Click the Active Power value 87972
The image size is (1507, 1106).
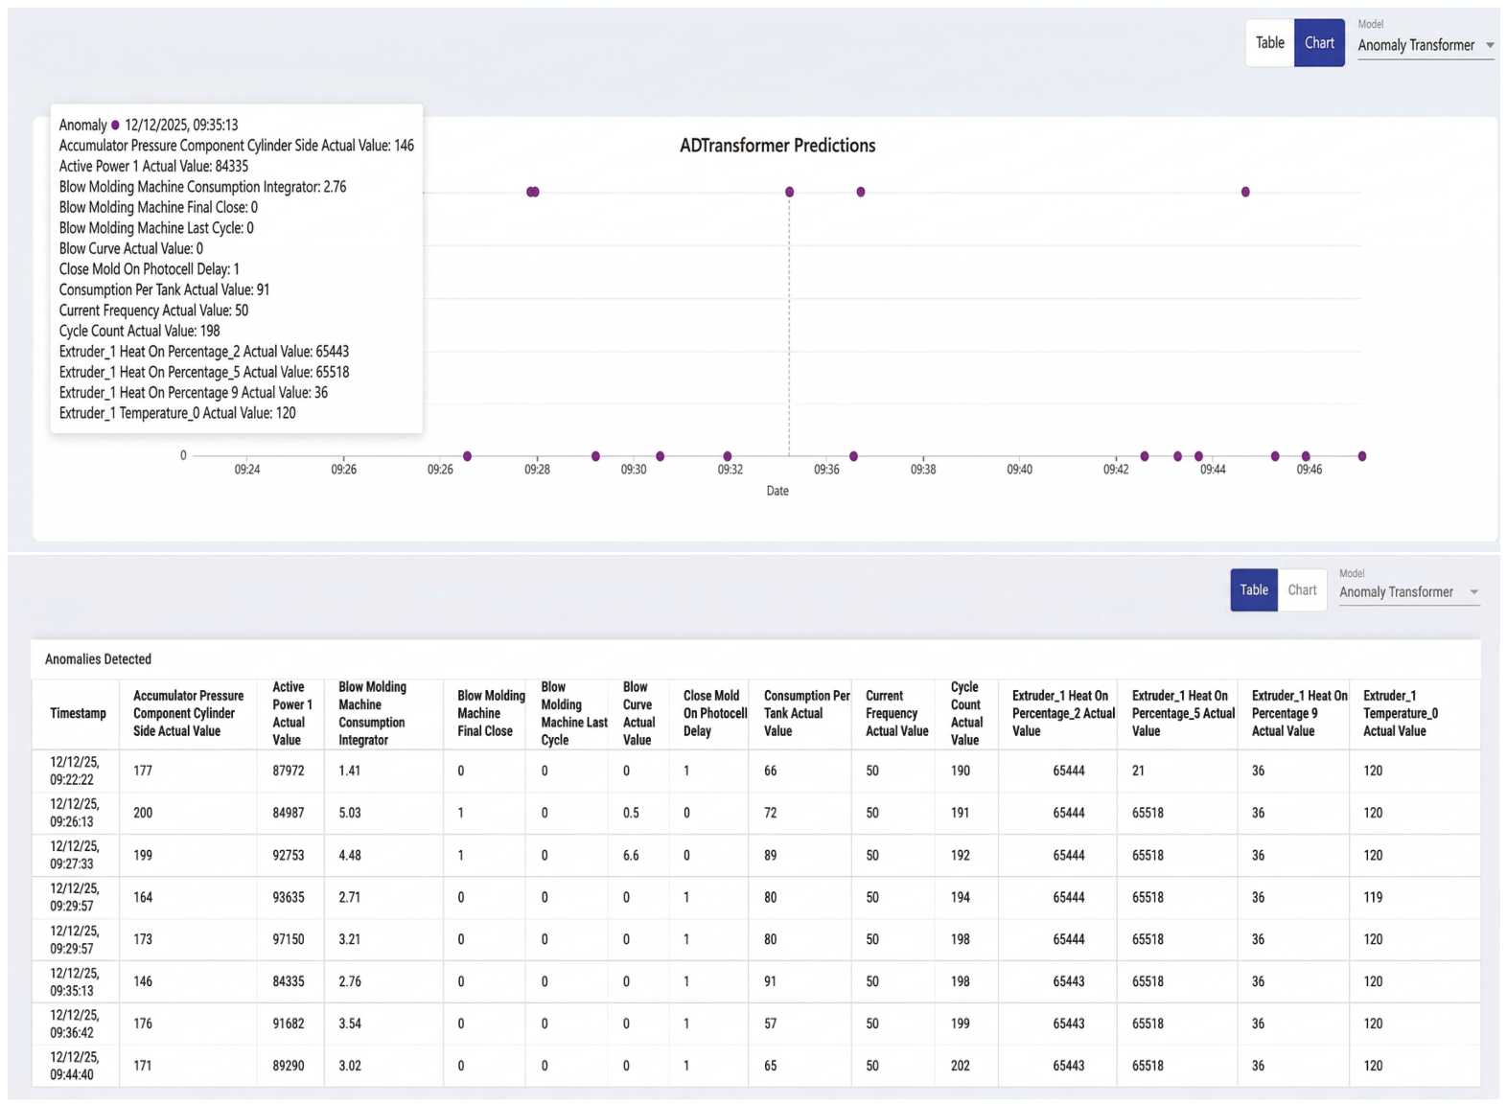(289, 771)
